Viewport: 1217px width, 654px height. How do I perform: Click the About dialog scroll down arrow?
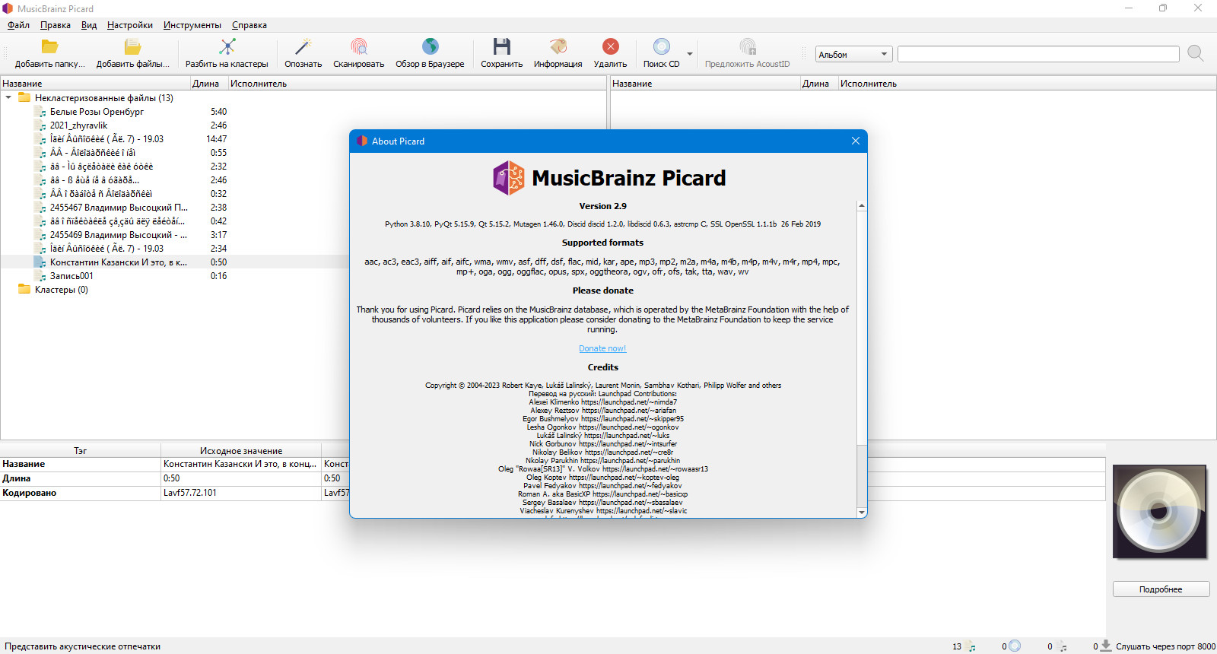862,513
